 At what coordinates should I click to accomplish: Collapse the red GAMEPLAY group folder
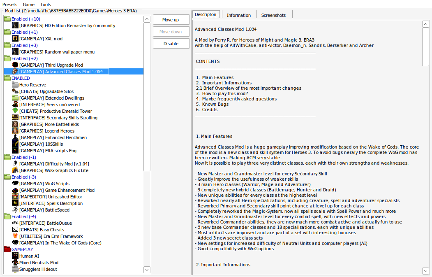click(x=7, y=249)
